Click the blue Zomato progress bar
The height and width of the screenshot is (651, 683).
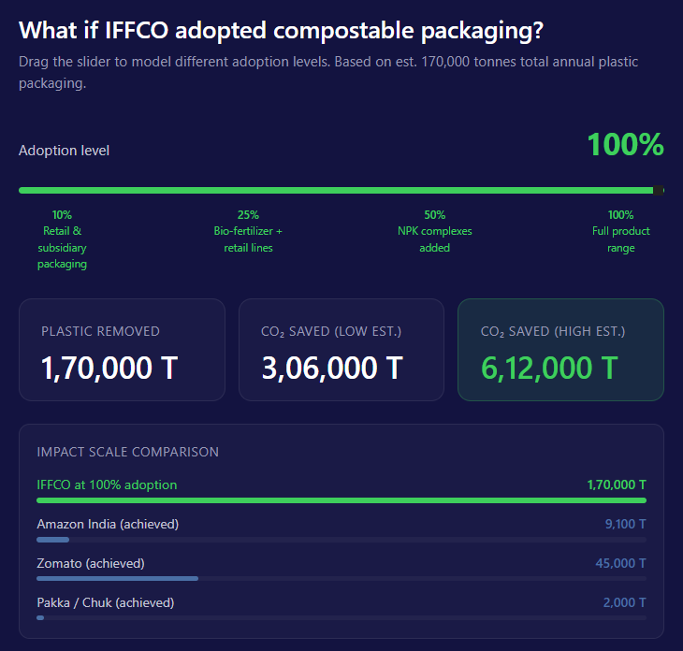117,579
